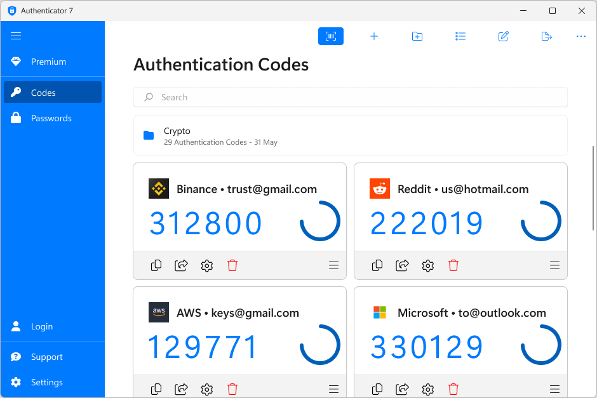
Task: Share the AWS code
Action: pos(181,389)
